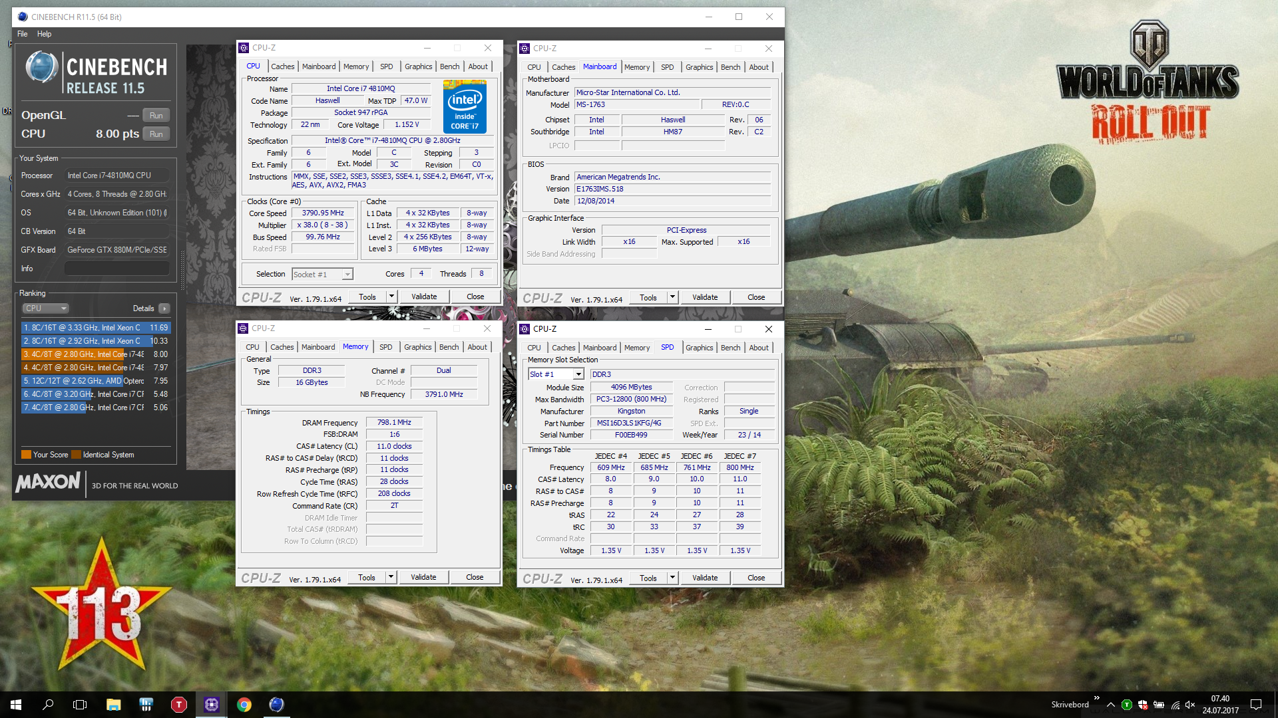
Task: Run the CPU benchmark
Action: coord(156,134)
